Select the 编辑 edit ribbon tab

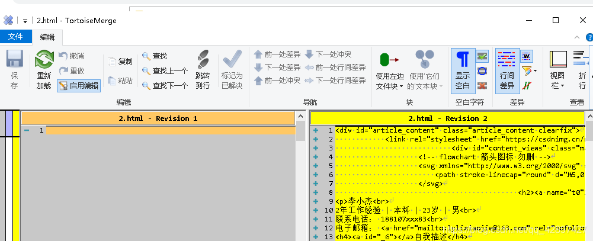click(x=47, y=37)
